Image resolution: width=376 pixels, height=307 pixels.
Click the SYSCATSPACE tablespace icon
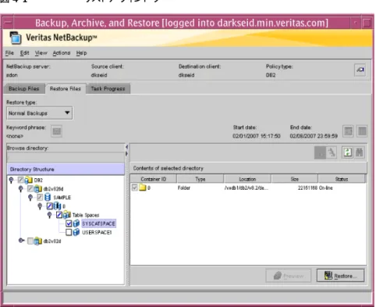point(76,223)
